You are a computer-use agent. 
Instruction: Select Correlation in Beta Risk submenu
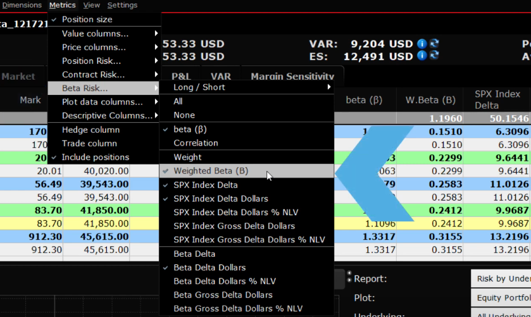196,143
